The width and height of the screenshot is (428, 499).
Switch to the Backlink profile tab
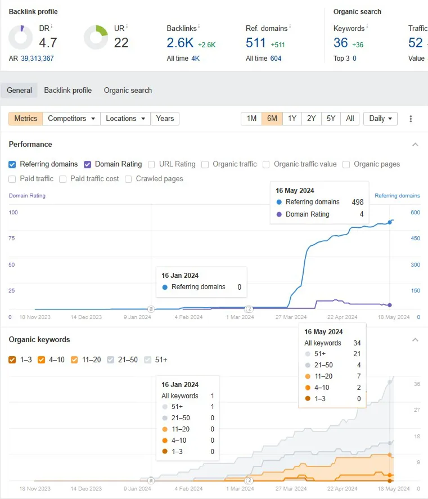[x=68, y=91]
